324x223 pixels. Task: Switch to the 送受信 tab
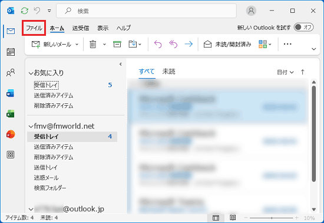point(81,28)
